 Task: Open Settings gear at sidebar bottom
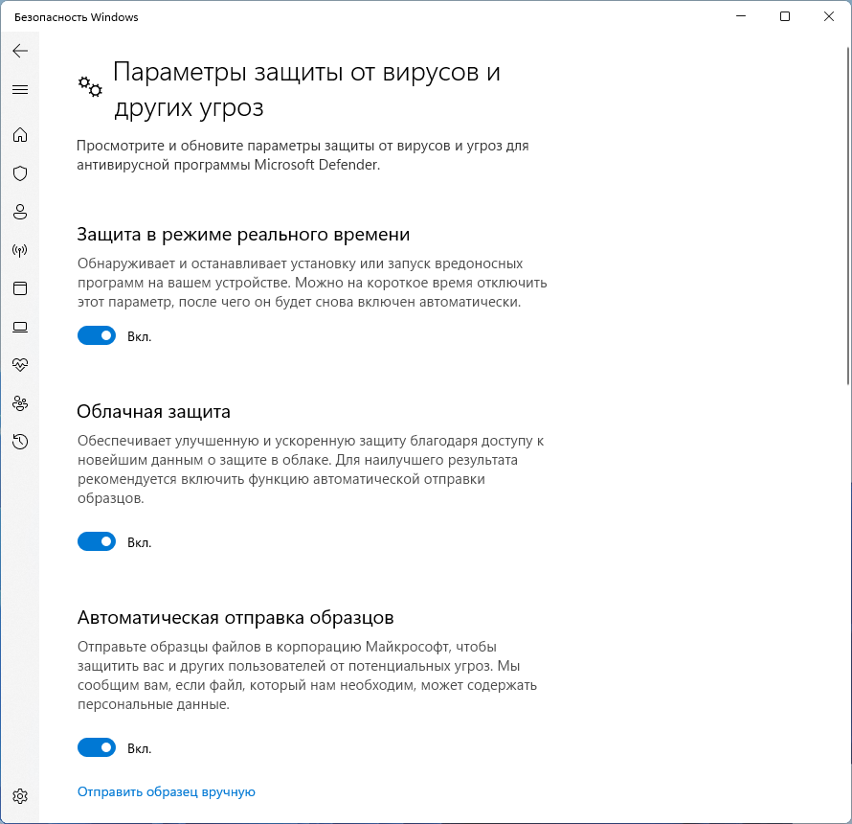tap(20, 796)
